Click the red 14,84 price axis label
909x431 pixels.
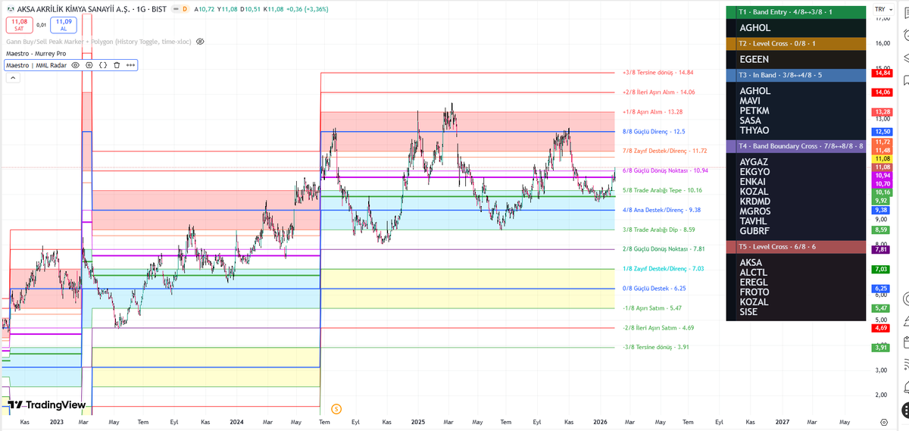point(882,73)
